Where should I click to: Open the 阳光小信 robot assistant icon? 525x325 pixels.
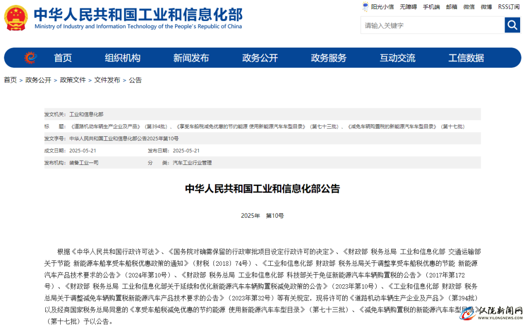[365, 7]
